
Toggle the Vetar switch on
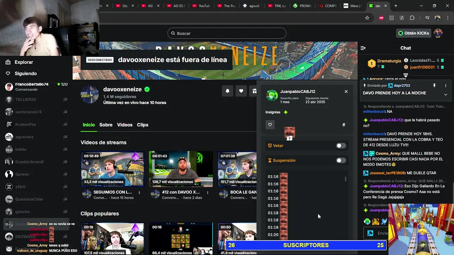point(341,146)
